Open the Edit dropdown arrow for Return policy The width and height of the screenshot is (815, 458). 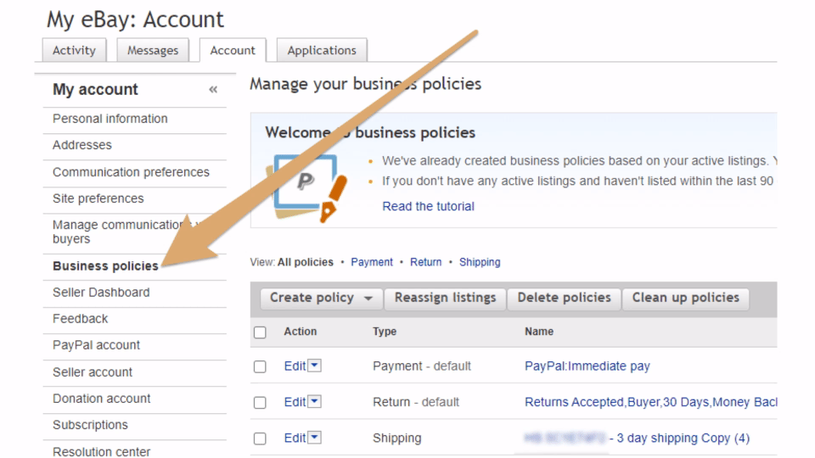coord(314,402)
